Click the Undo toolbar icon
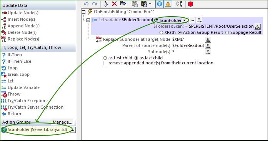The image size is (268, 141). 86,4
